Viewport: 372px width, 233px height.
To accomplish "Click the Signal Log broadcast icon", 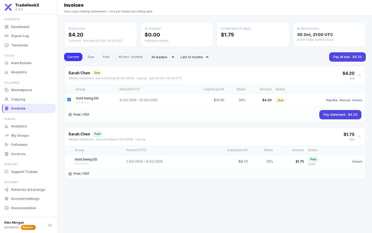I will 7,36.
